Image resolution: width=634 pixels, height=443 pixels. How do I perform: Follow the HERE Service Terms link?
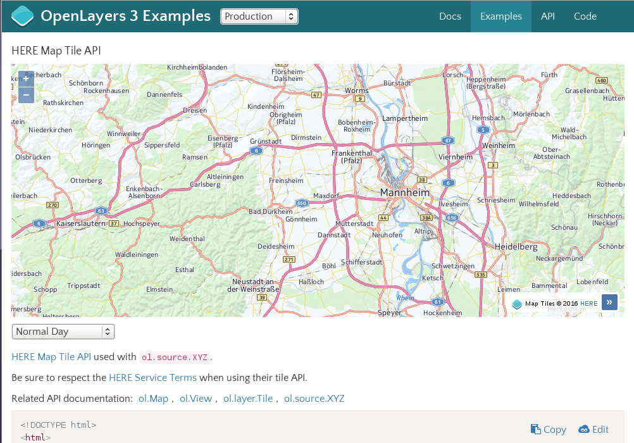pos(152,378)
